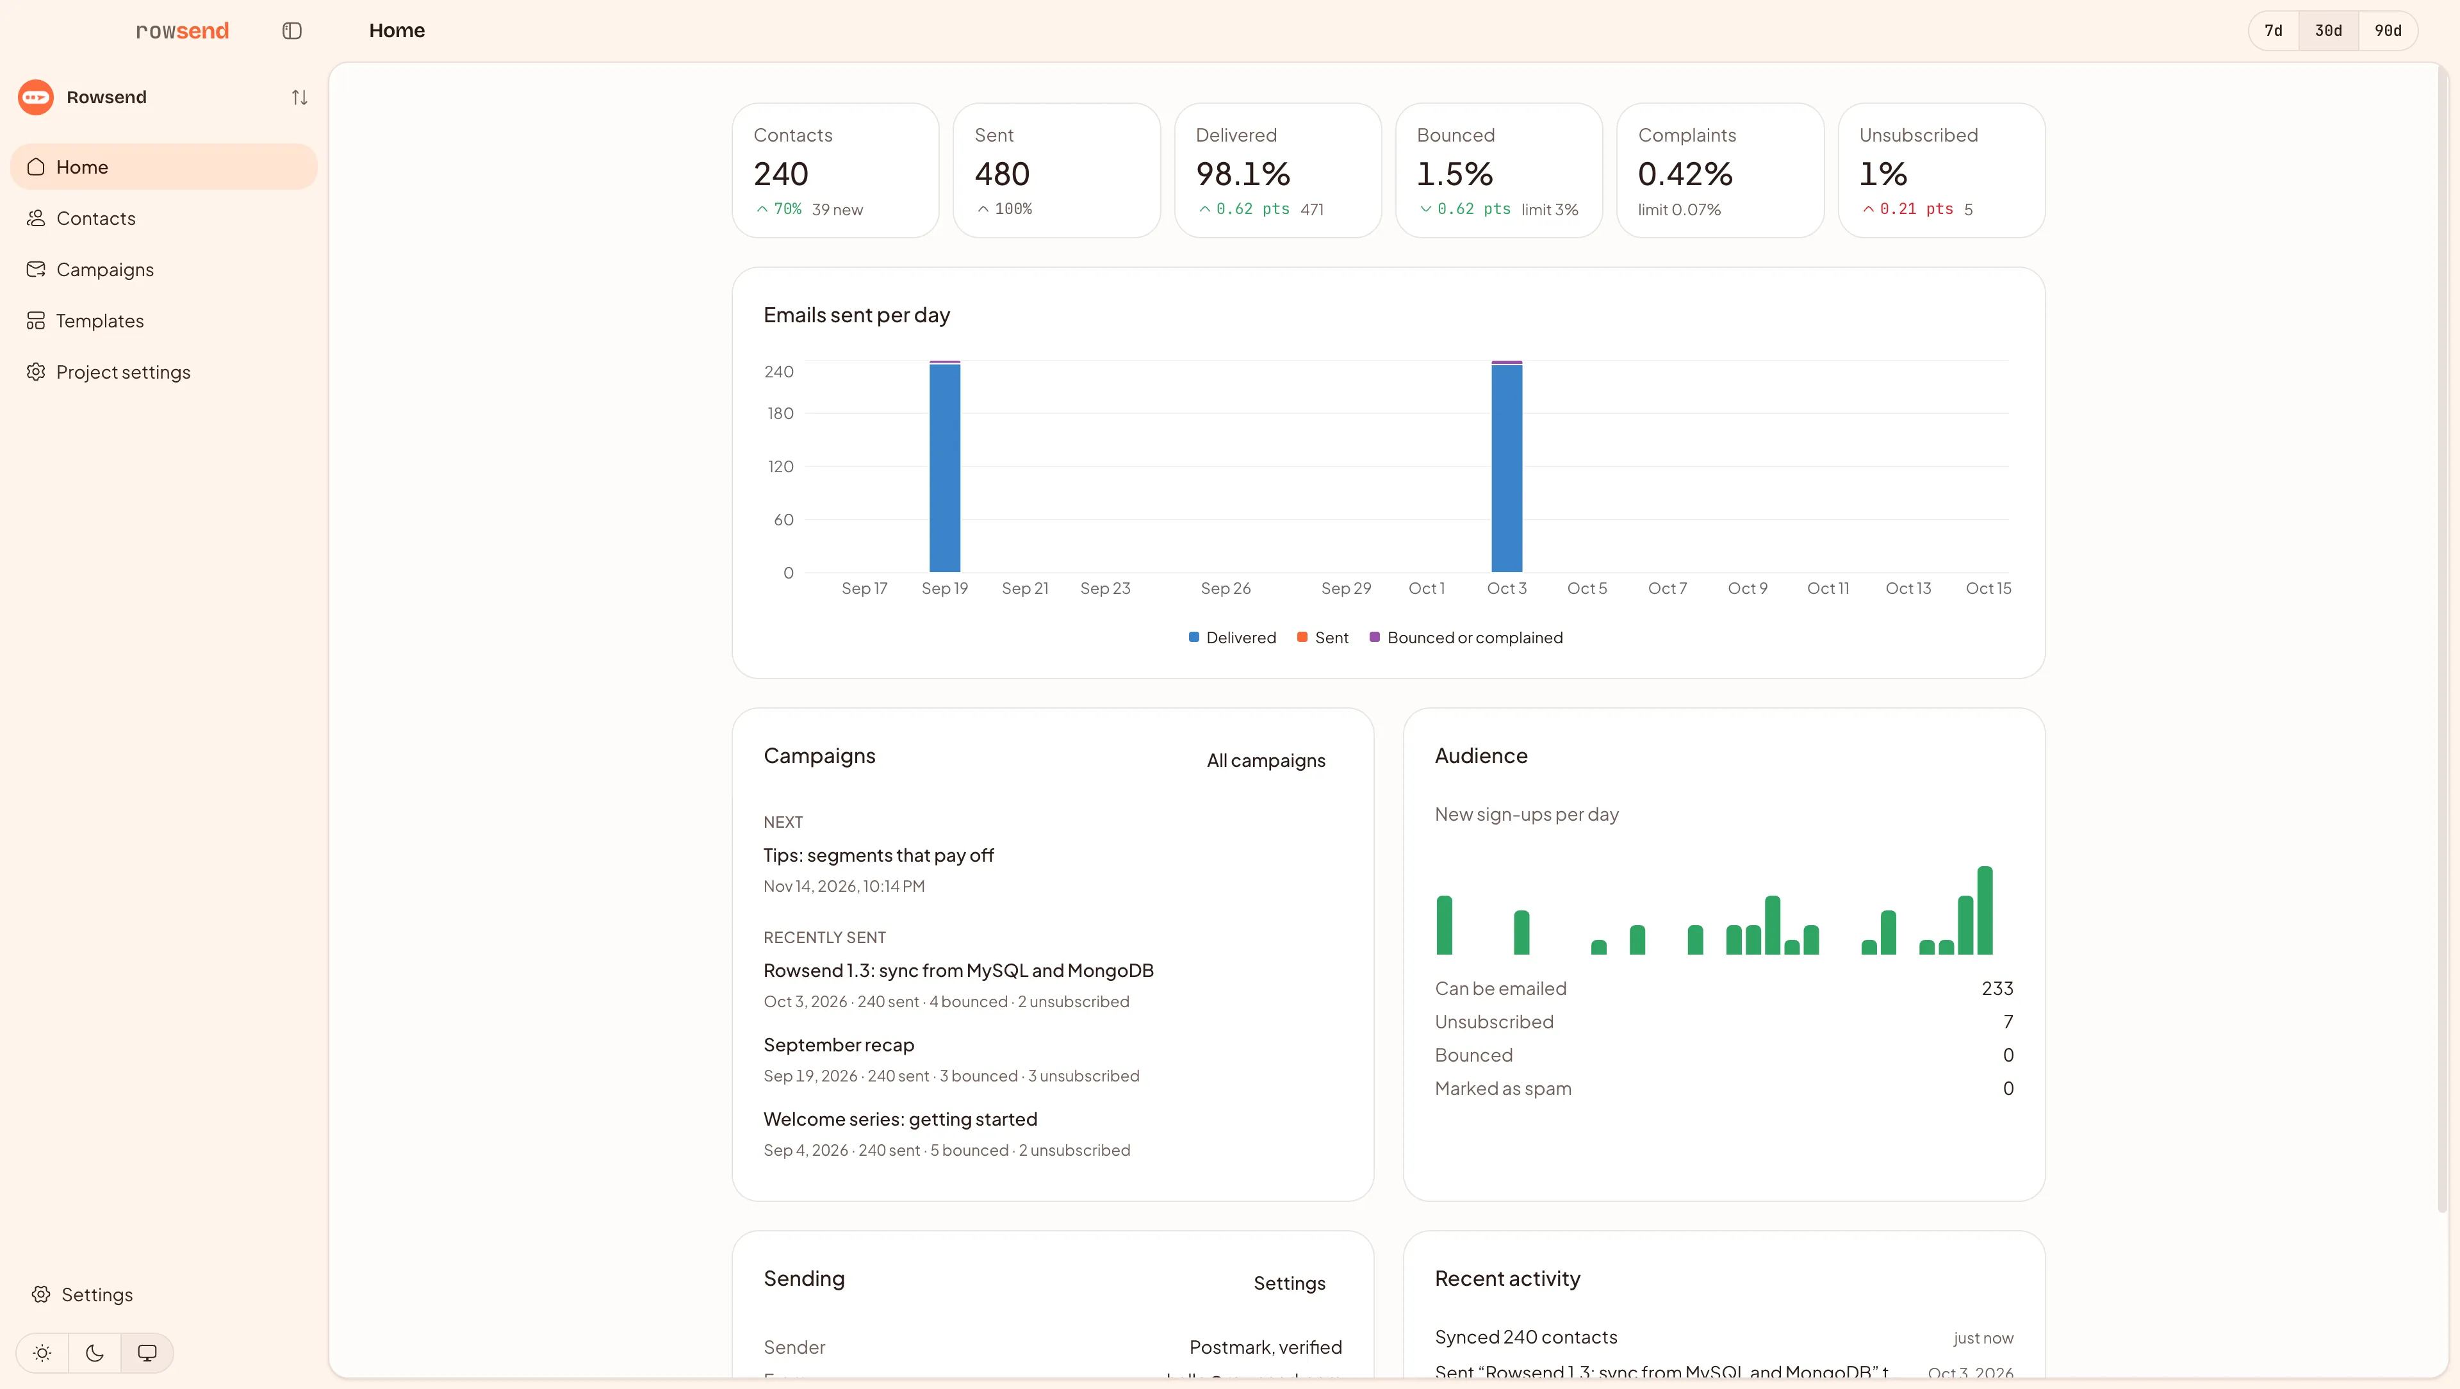Select the 90d time range
Viewport: 2460px width, 1389px height.
point(2388,31)
